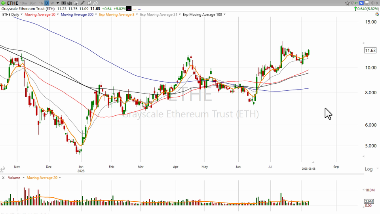The width and height of the screenshot is (380, 214).
Task: Click the ETHE ticker symbol field
Action: (12, 3)
